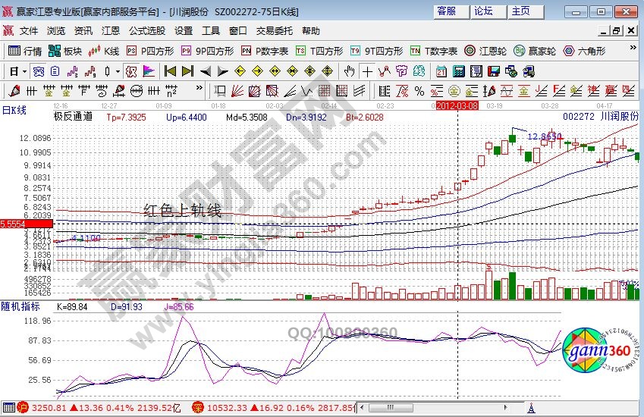Screen dimensions: 644x417
Task: Open the 六角形 hexagon tool
Action: tap(585, 51)
